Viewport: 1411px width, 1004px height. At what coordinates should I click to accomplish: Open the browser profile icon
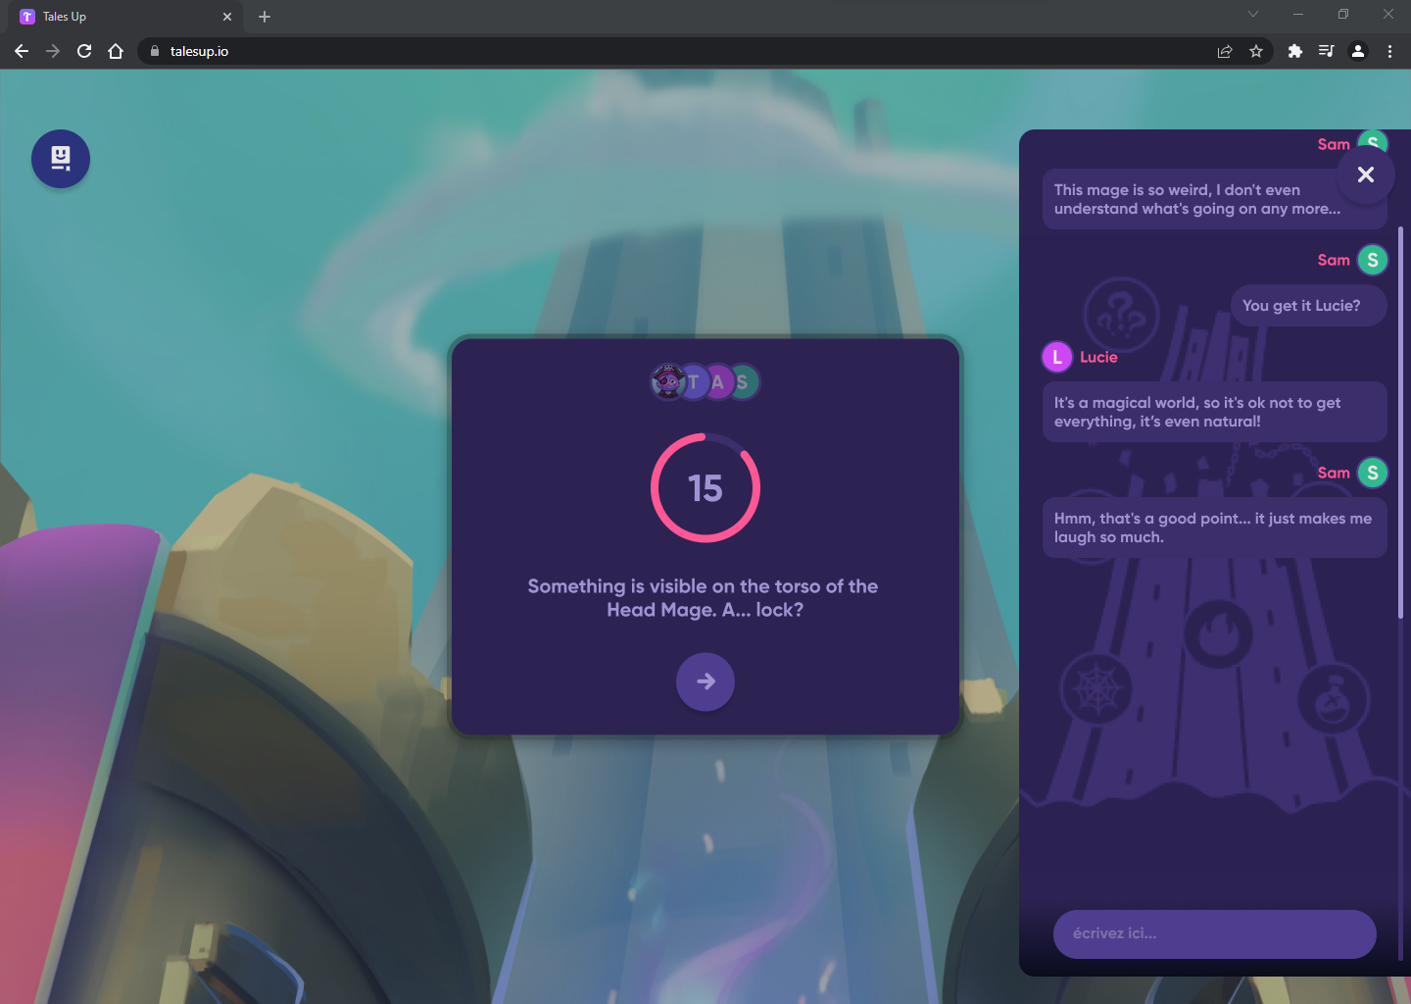(x=1357, y=51)
